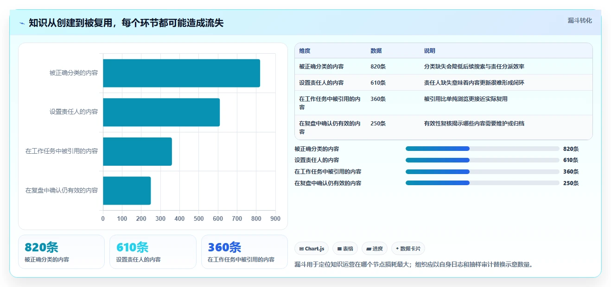Select the Chart.js chip
This screenshot has width=611, height=287.
click(312, 249)
